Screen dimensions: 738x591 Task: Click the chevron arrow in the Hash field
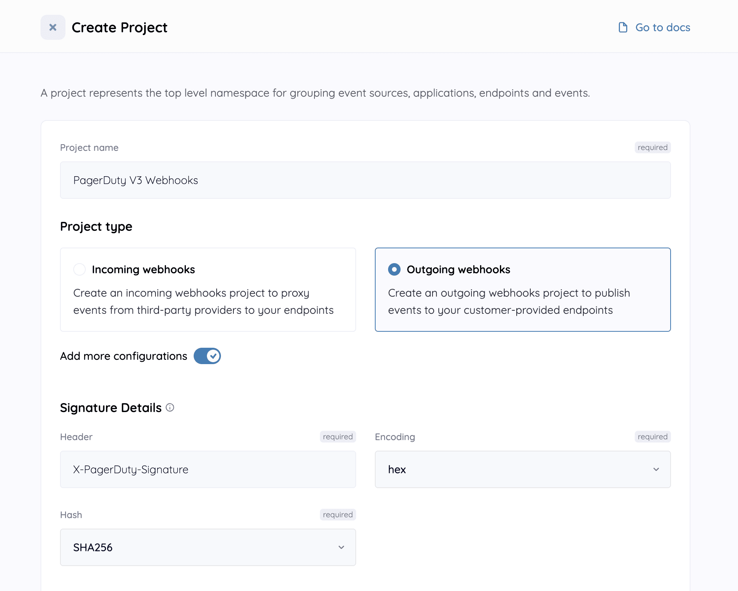(341, 547)
